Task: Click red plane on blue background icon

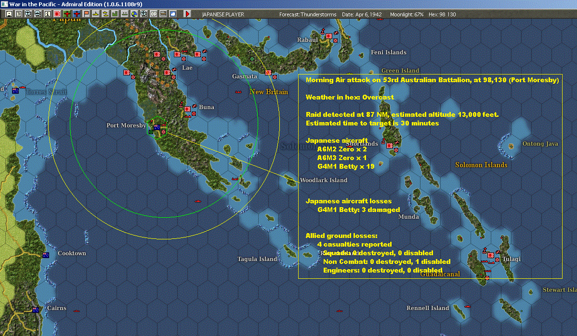Action: pos(77,14)
